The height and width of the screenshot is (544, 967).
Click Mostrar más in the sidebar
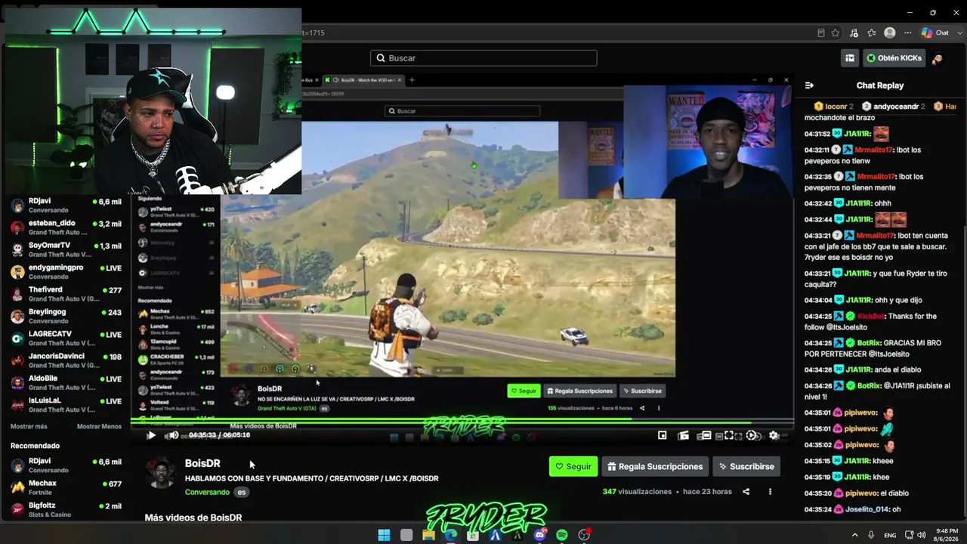pos(29,426)
